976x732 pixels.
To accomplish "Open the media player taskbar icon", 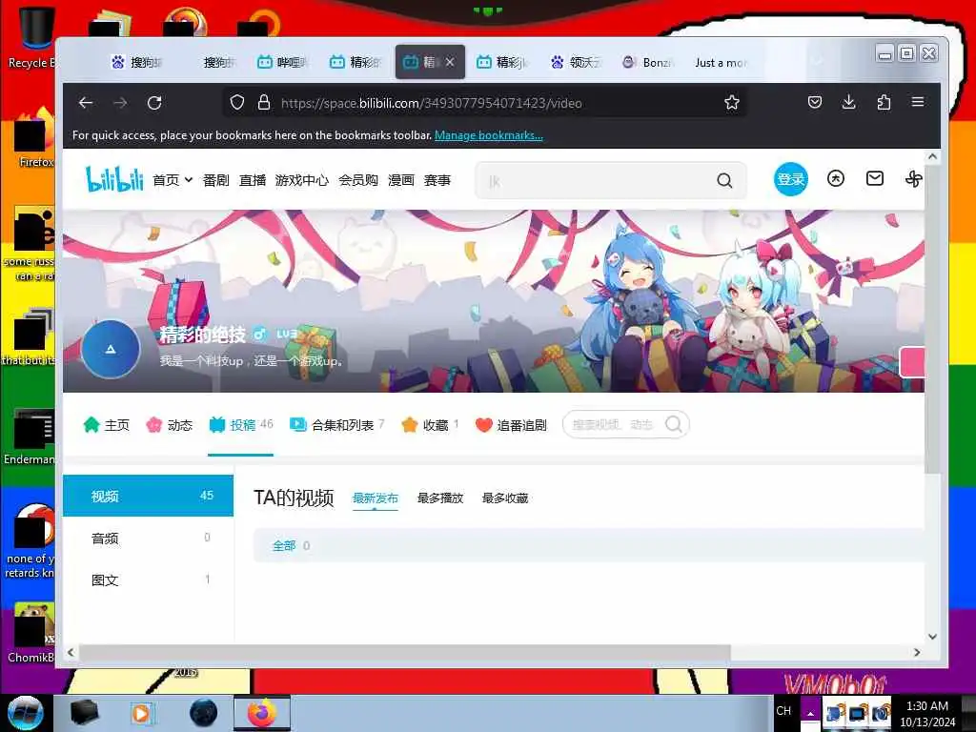I will [141, 713].
